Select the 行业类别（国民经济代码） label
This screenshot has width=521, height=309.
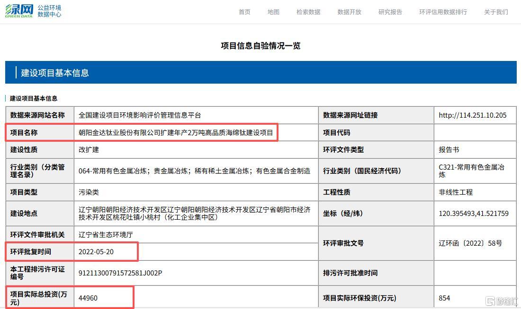coord(376,171)
